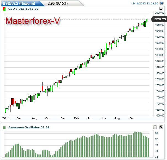This screenshot has height=160, width=167.
Task: Click the blue globe icon at top right
Action: [x=161, y=3]
